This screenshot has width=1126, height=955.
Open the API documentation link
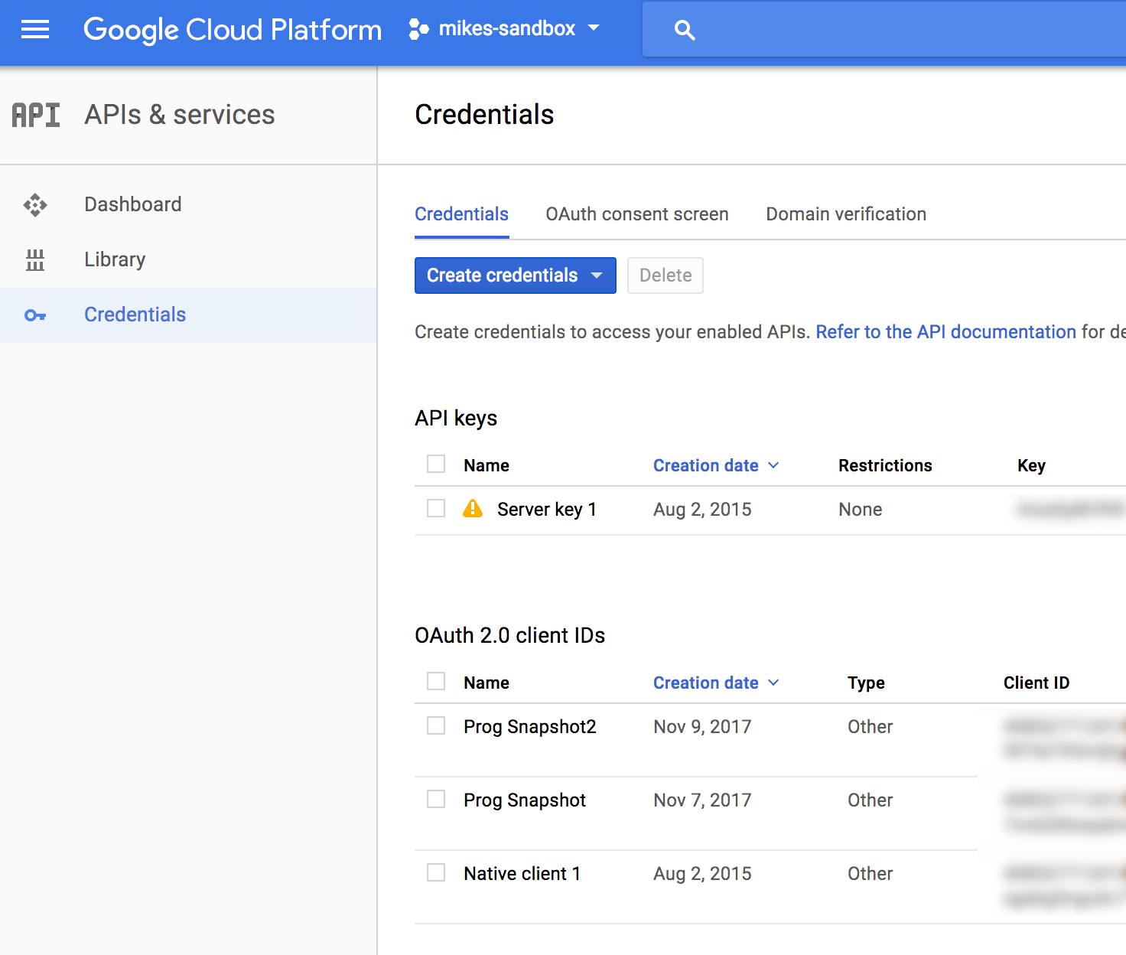946,332
